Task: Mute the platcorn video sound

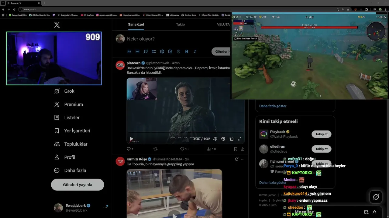Action: click(x=215, y=139)
